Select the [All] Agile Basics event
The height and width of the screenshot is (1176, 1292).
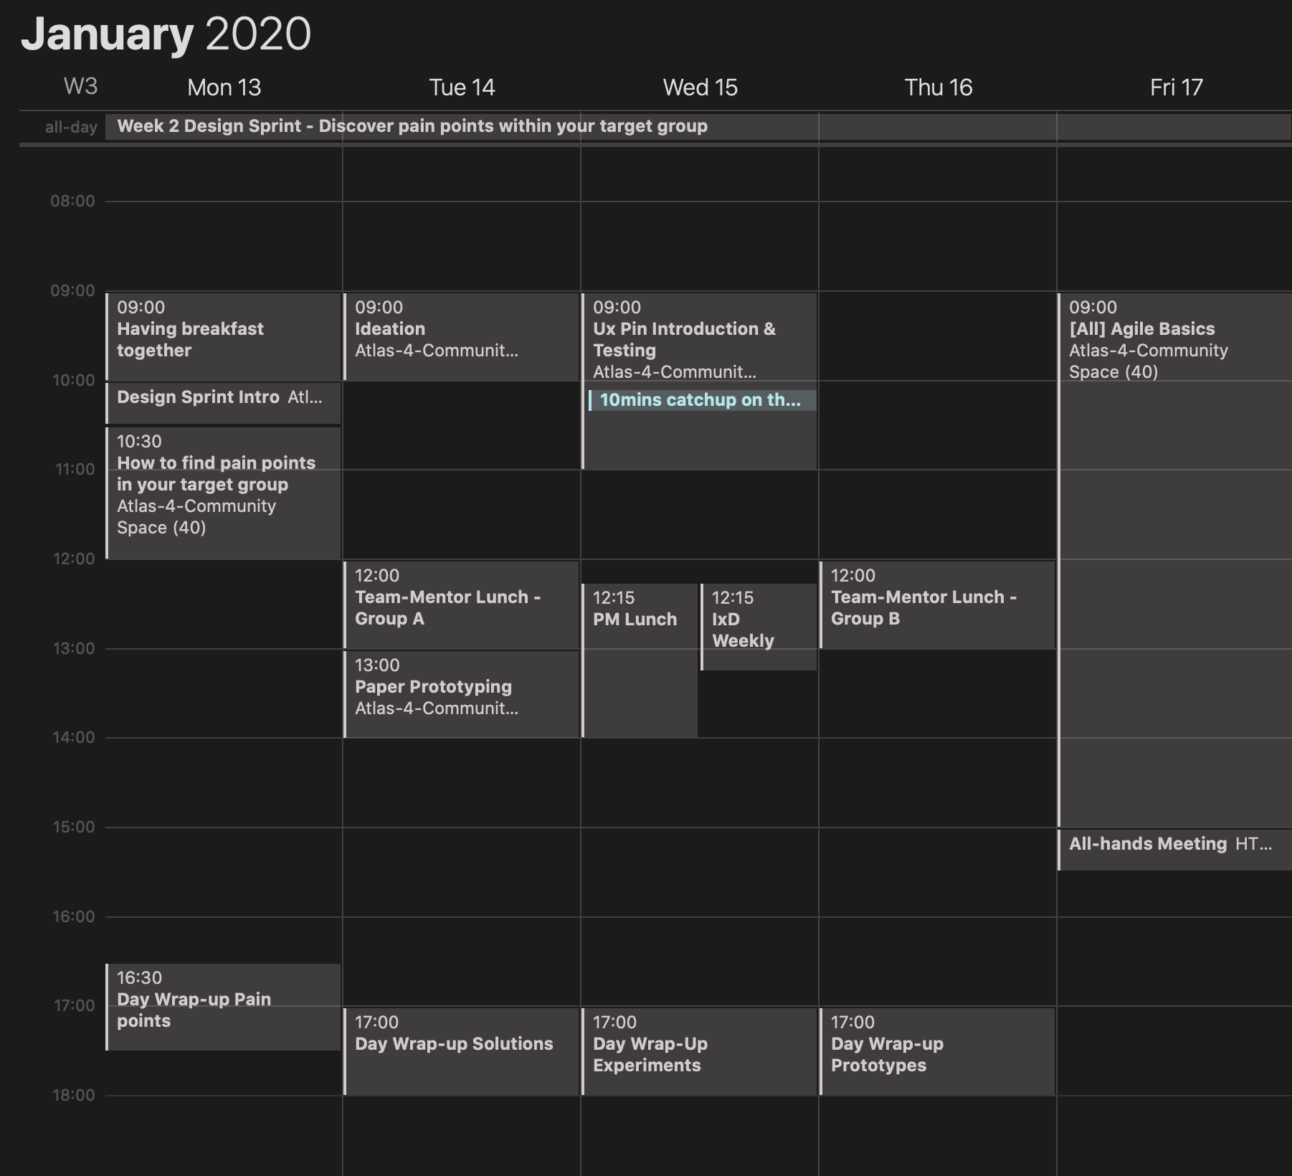1175,560
